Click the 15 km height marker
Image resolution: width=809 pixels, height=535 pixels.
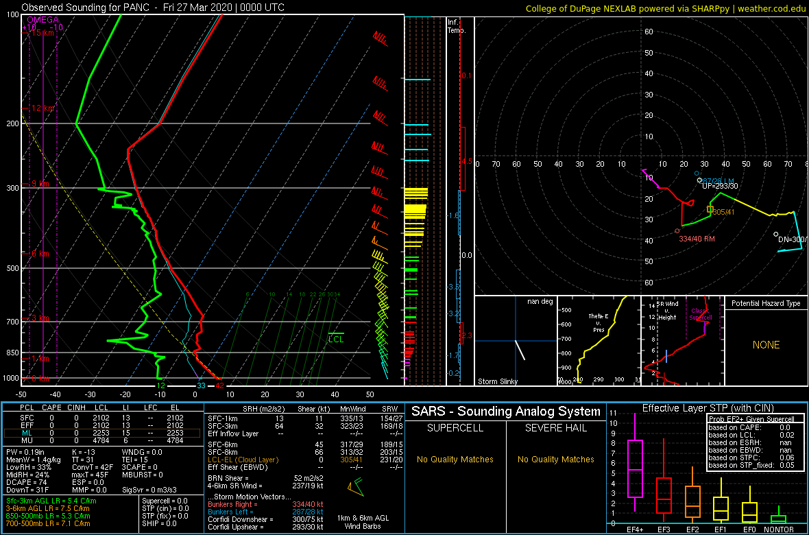[43, 33]
